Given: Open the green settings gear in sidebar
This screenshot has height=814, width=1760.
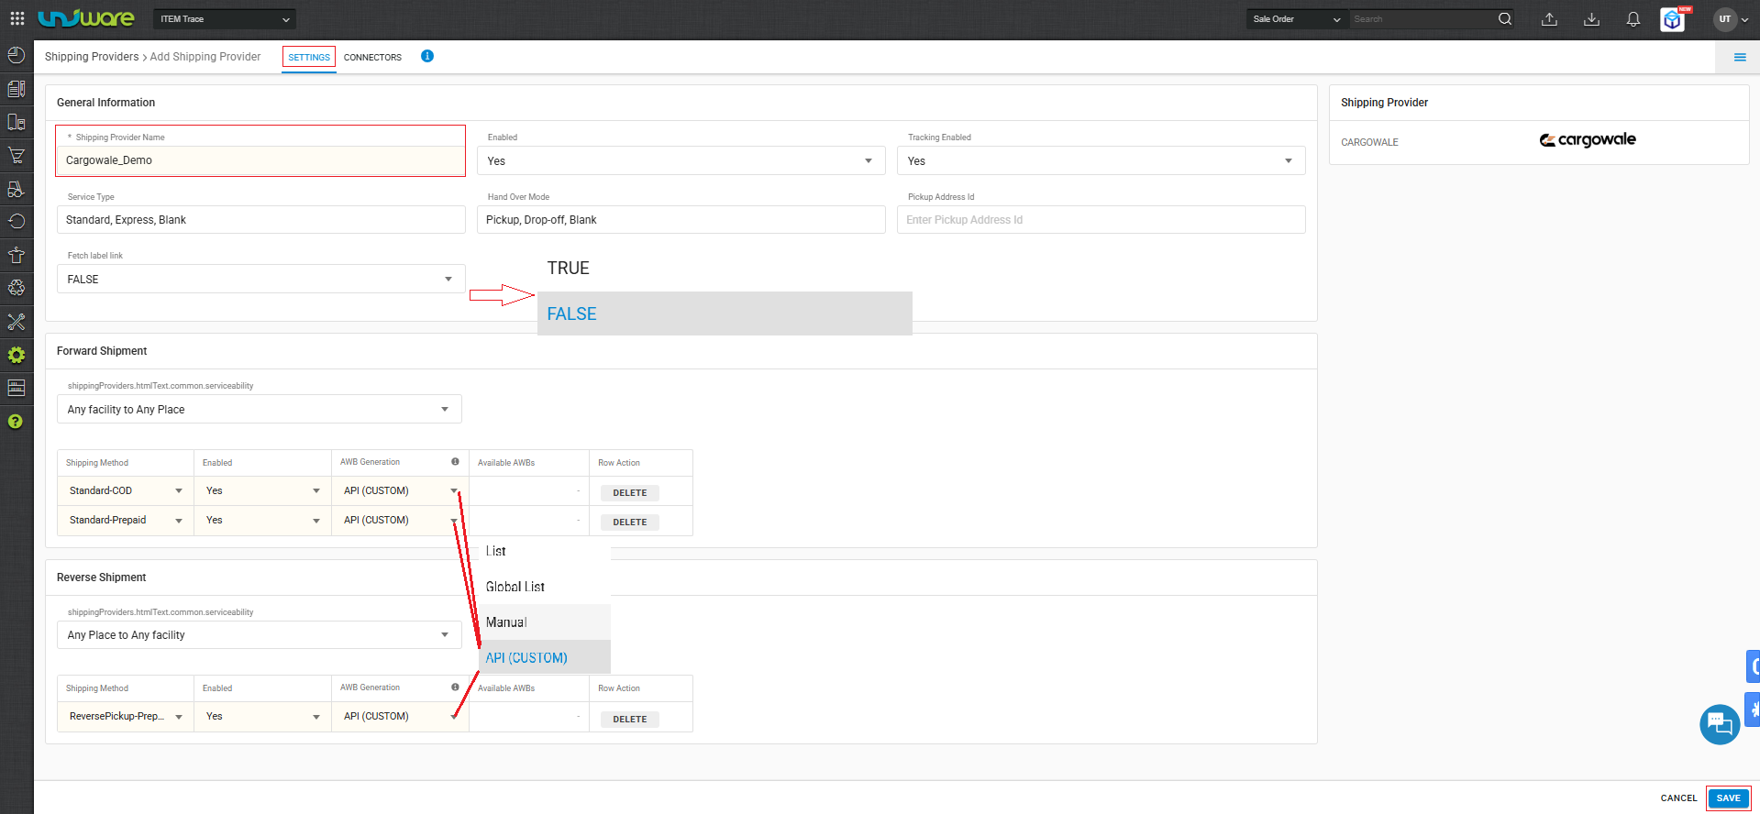Looking at the screenshot, I should (x=17, y=355).
